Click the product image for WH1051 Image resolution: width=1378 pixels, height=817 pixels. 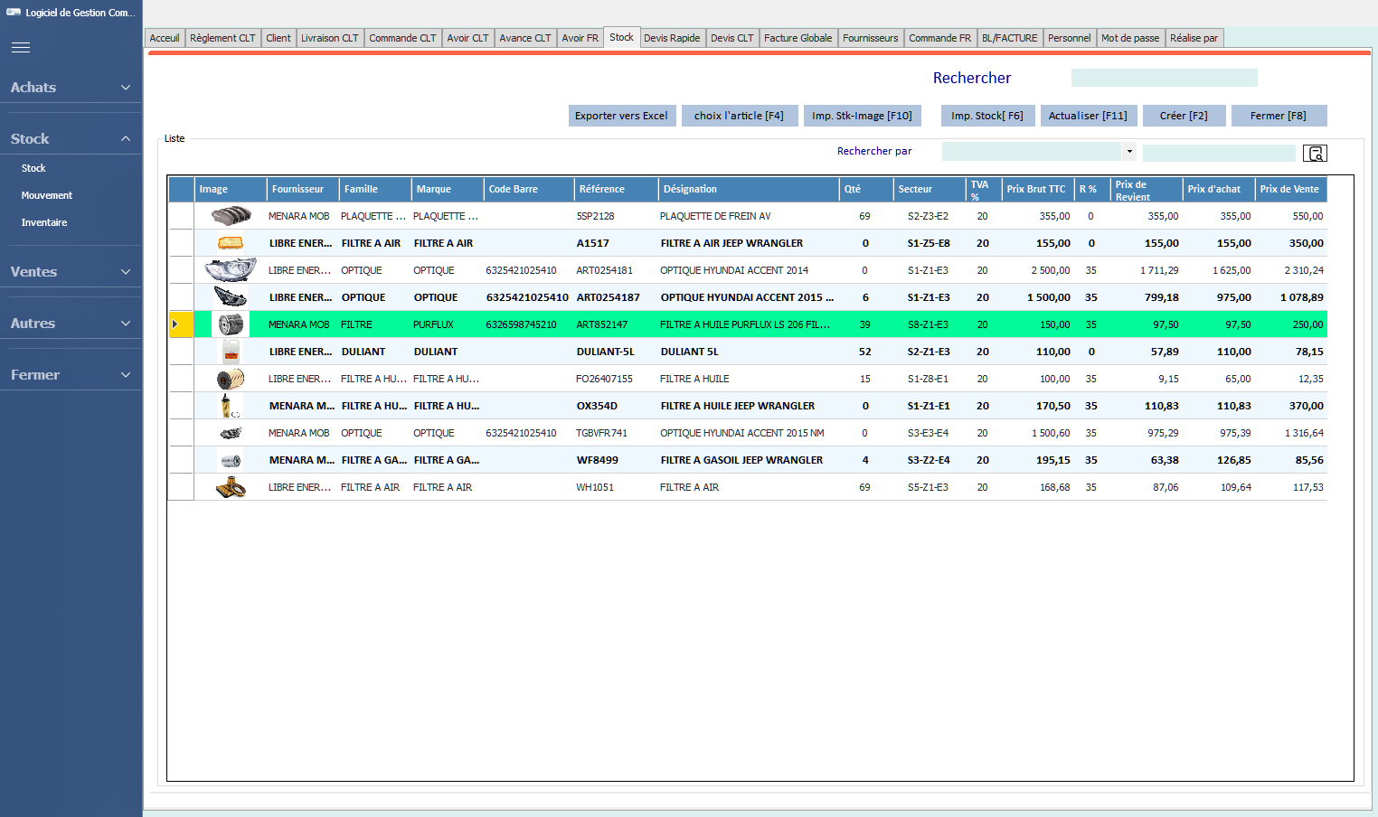pos(231,487)
